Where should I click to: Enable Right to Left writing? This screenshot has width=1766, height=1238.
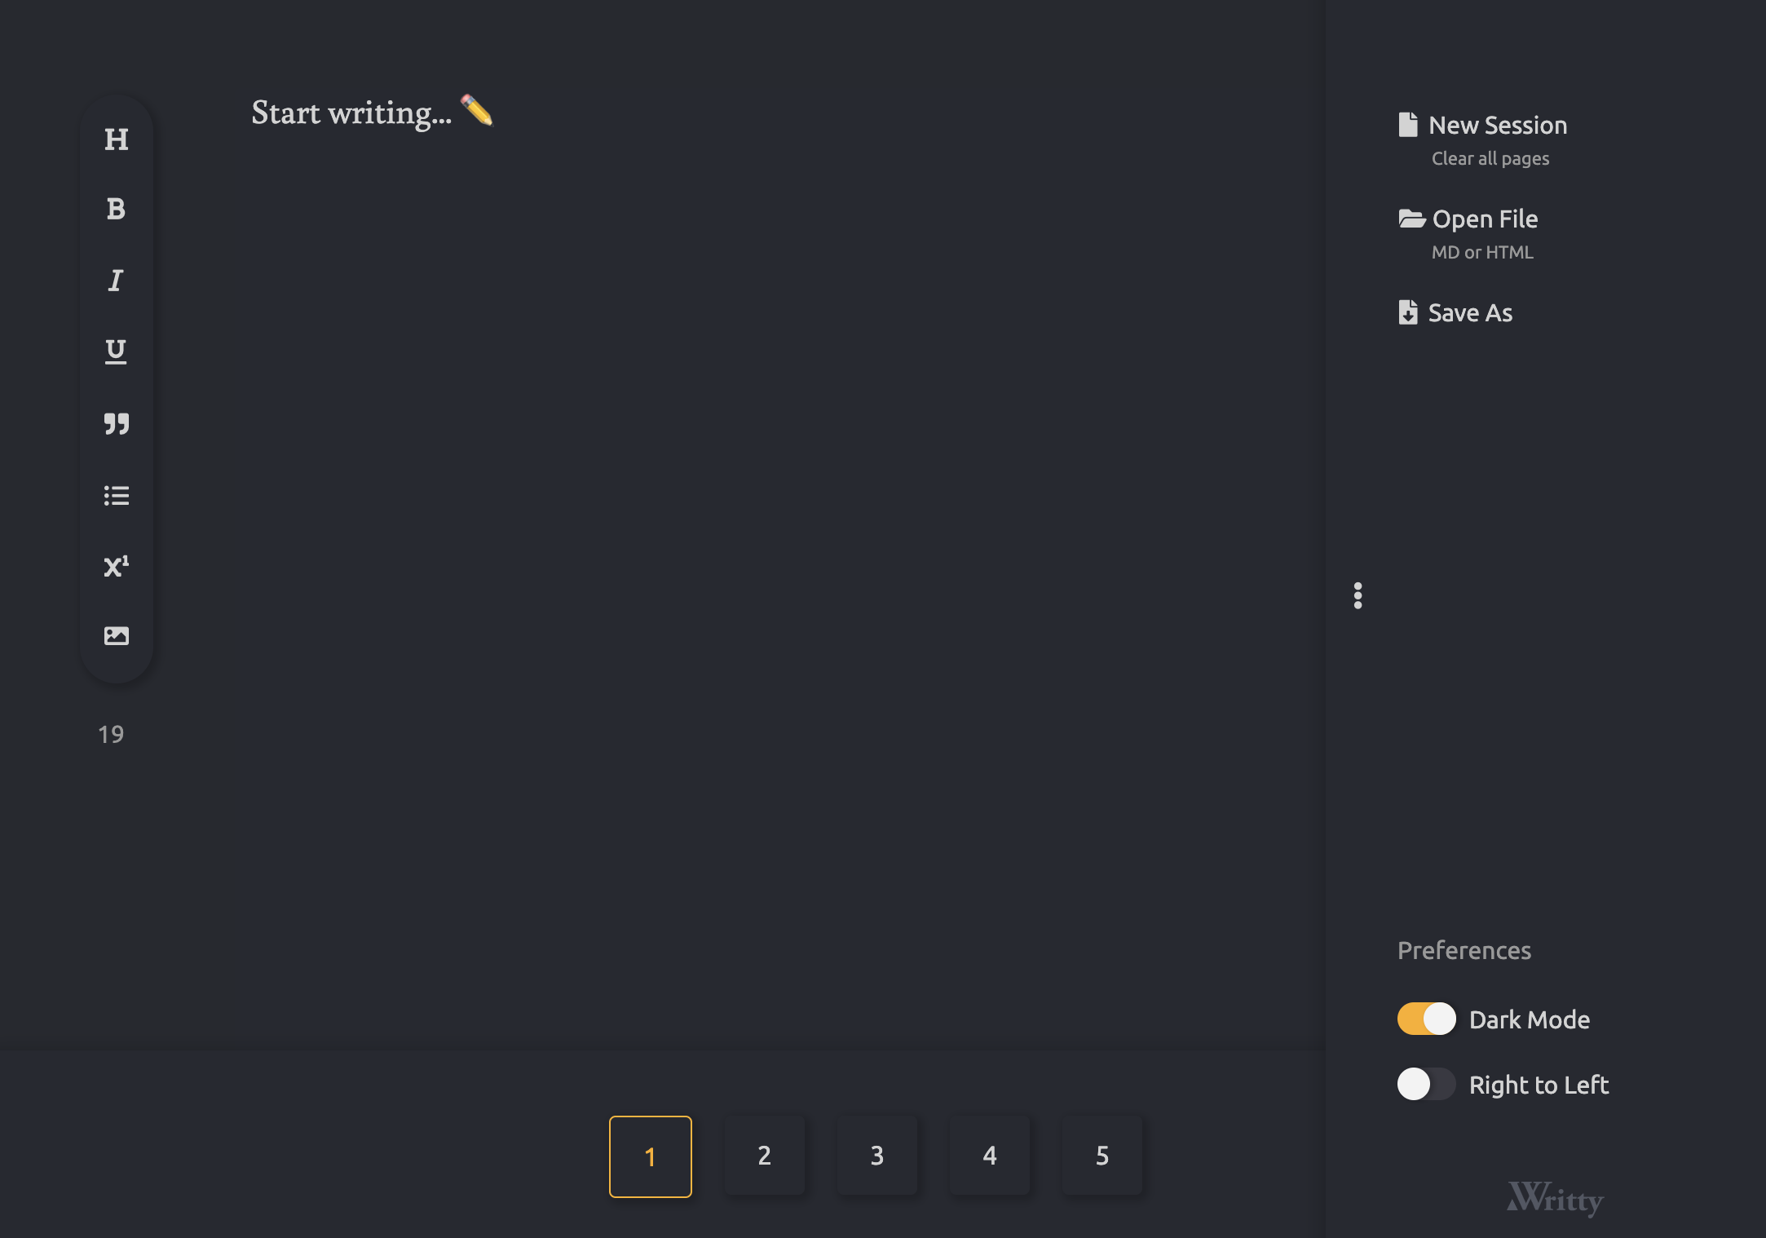(1425, 1085)
